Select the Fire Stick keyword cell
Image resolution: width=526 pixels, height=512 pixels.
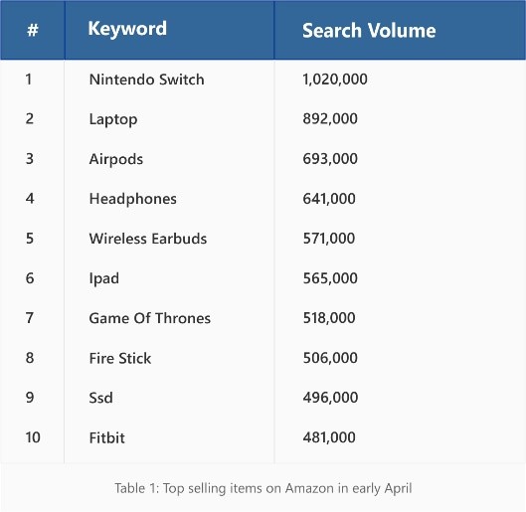coord(120,358)
